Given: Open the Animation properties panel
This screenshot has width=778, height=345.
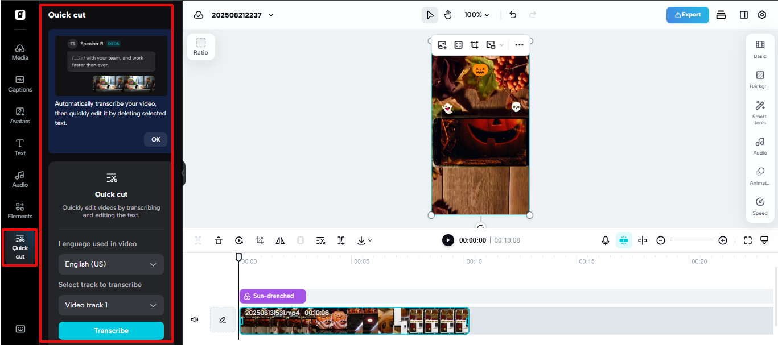Looking at the screenshot, I should [760, 177].
